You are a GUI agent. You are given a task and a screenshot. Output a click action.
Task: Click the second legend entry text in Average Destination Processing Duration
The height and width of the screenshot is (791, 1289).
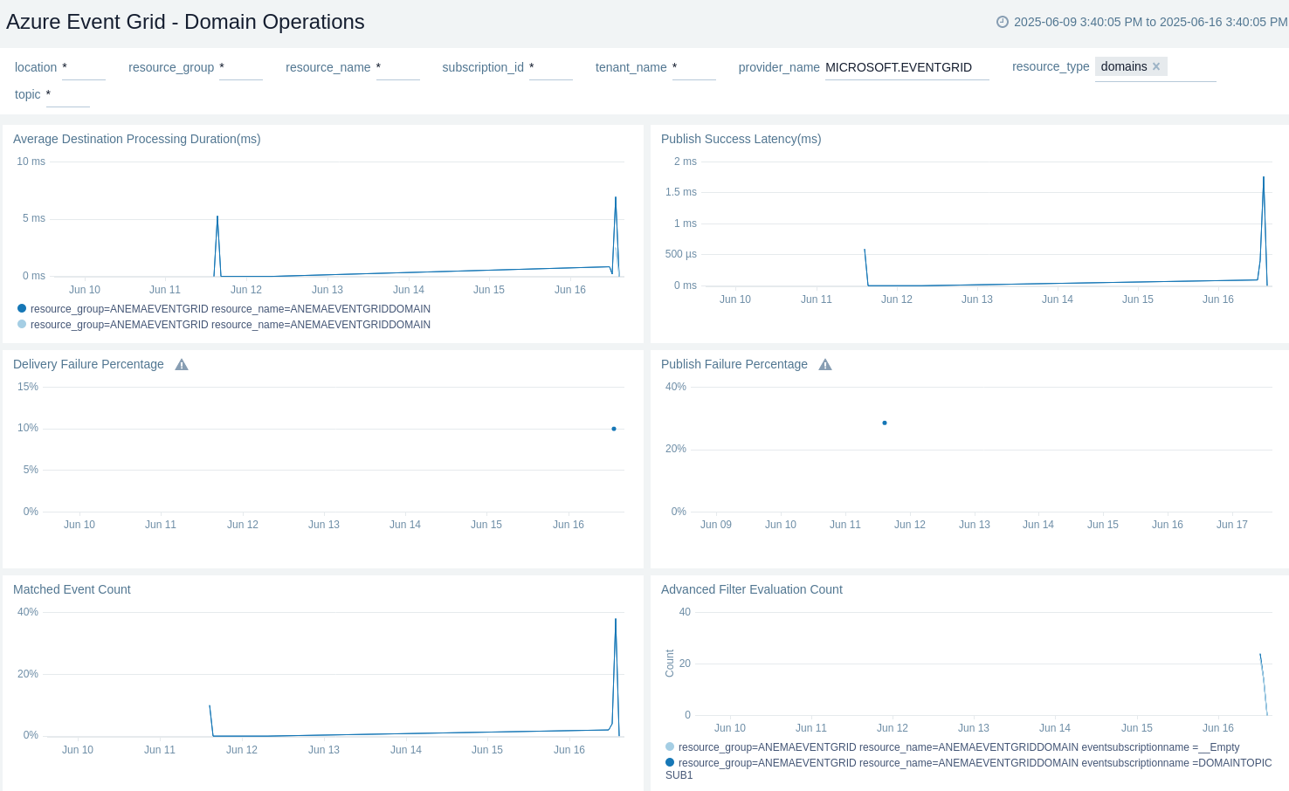click(231, 325)
